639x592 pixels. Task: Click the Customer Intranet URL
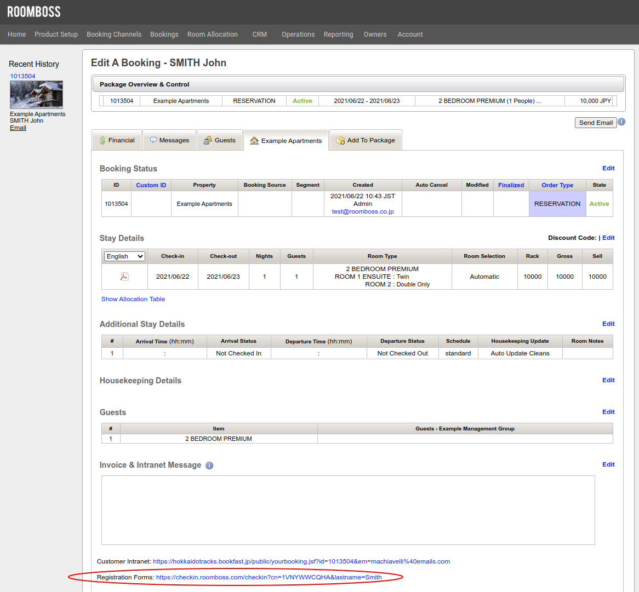click(x=301, y=561)
